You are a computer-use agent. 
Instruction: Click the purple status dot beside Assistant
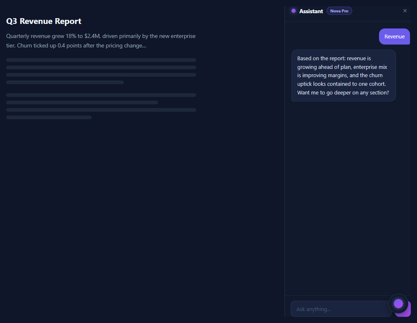click(293, 11)
